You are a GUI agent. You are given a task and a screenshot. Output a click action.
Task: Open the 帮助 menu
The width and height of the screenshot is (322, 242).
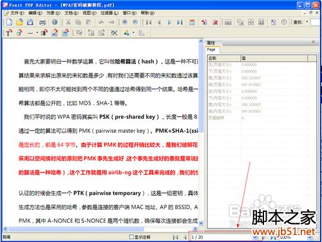coord(147,13)
